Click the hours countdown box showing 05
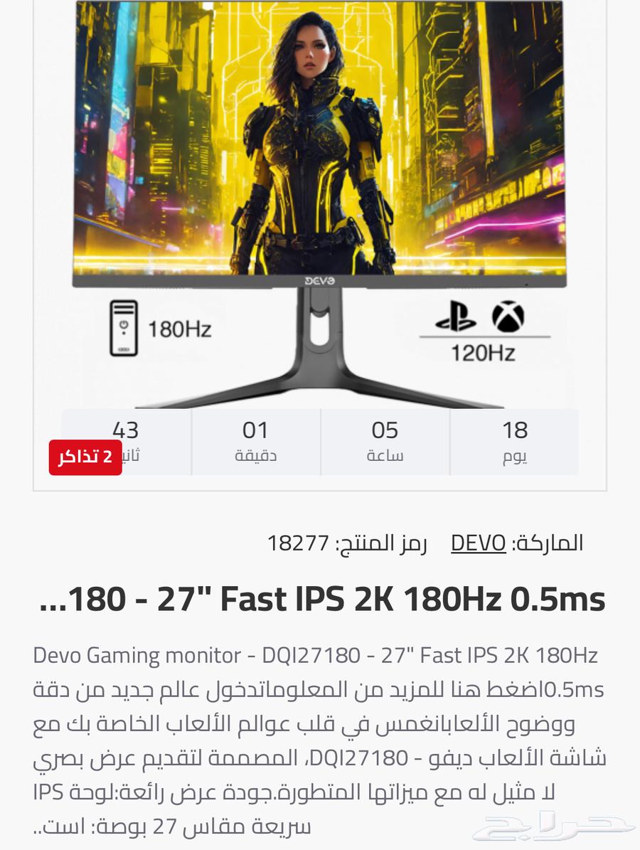 pos(385,442)
